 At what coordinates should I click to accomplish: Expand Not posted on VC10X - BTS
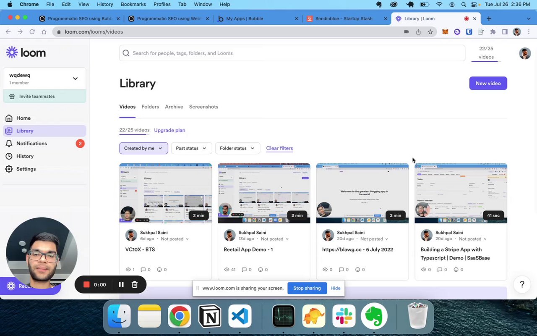click(175, 239)
